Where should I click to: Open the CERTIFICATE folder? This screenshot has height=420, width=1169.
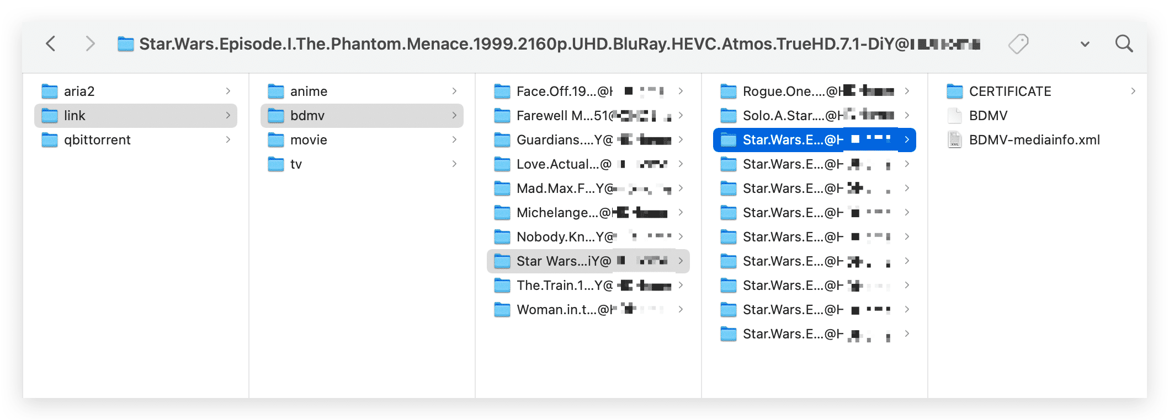(x=1009, y=91)
